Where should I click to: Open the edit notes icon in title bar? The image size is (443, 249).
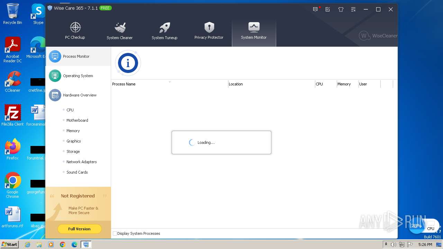[328, 9]
